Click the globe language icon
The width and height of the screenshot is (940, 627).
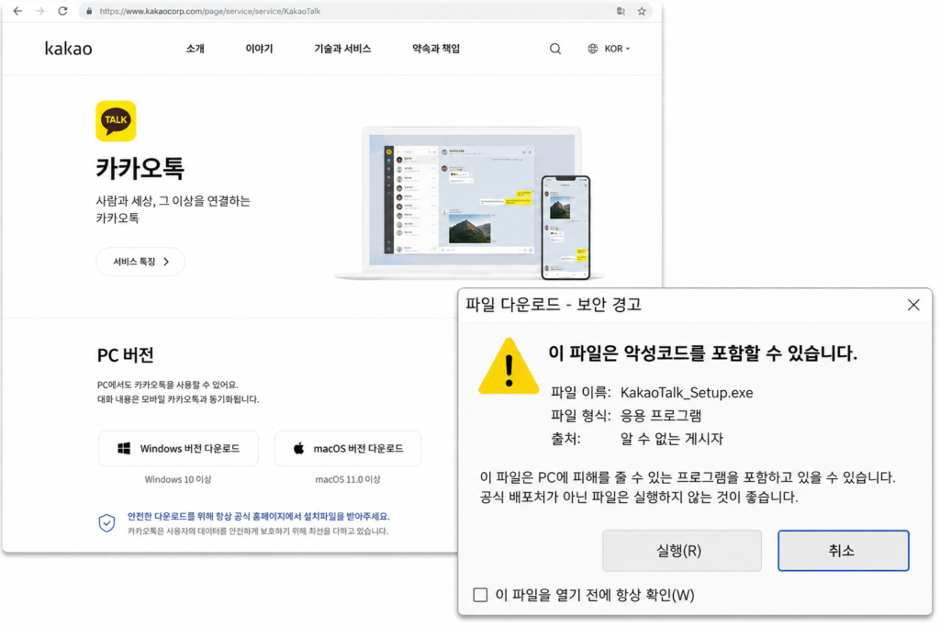click(592, 49)
